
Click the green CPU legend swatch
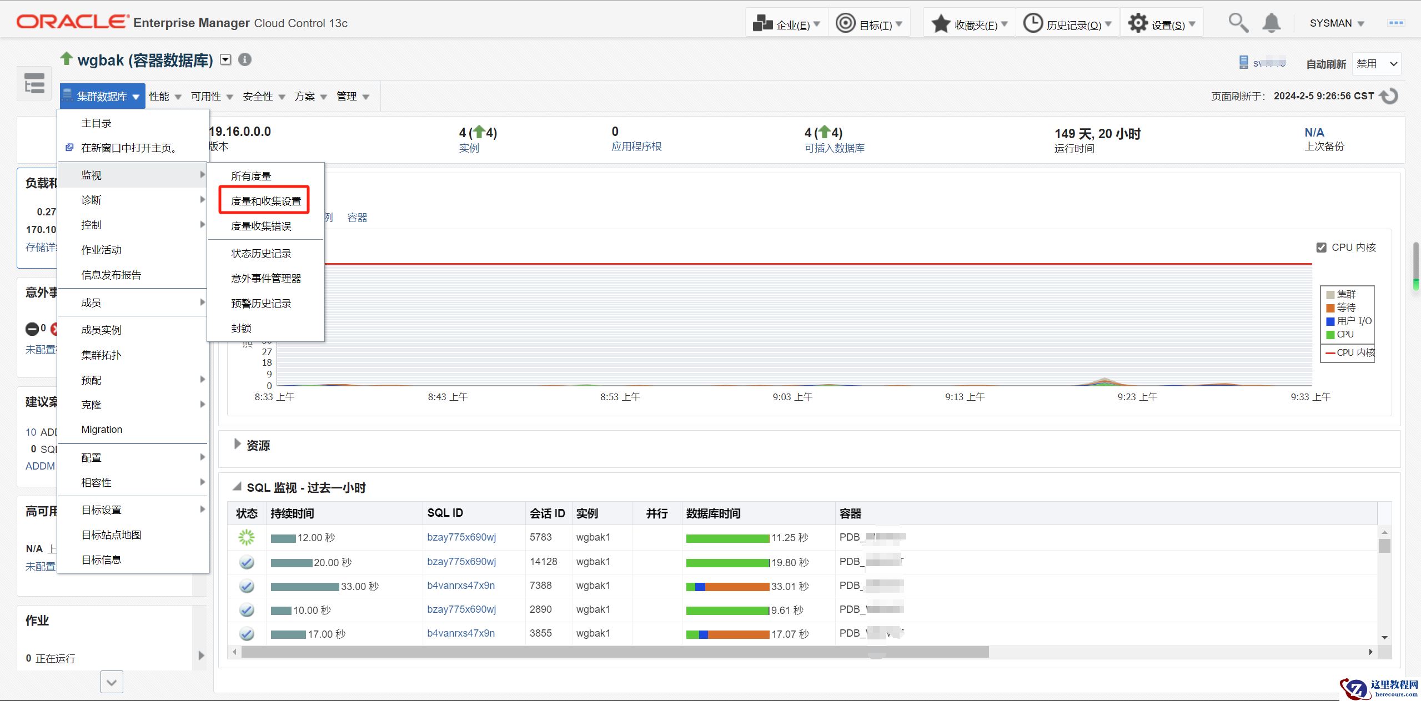tap(1330, 334)
